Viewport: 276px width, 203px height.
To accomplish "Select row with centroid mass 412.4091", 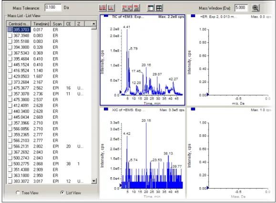I will coord(49,105).
